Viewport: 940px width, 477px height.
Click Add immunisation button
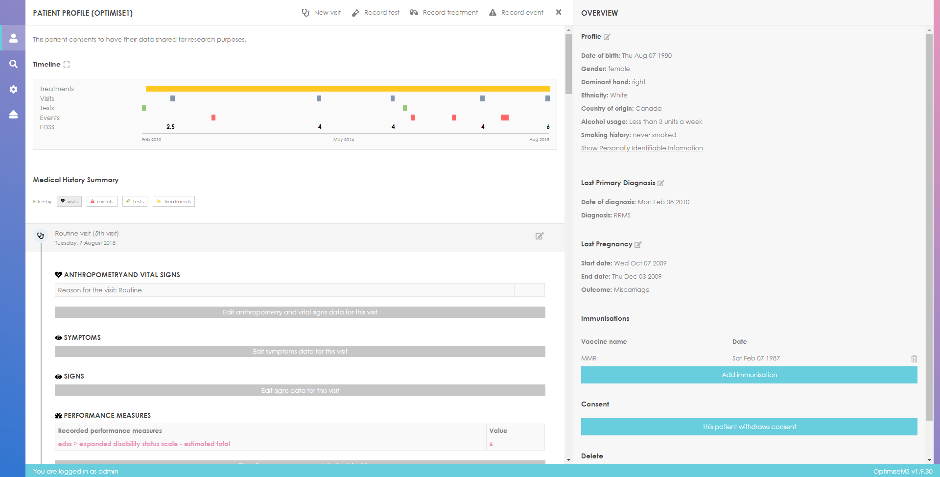point(749,375)
